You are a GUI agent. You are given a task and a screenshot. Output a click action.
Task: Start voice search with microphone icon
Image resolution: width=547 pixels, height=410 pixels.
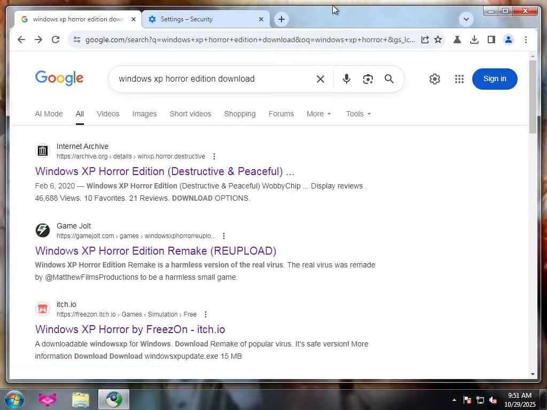346,79
